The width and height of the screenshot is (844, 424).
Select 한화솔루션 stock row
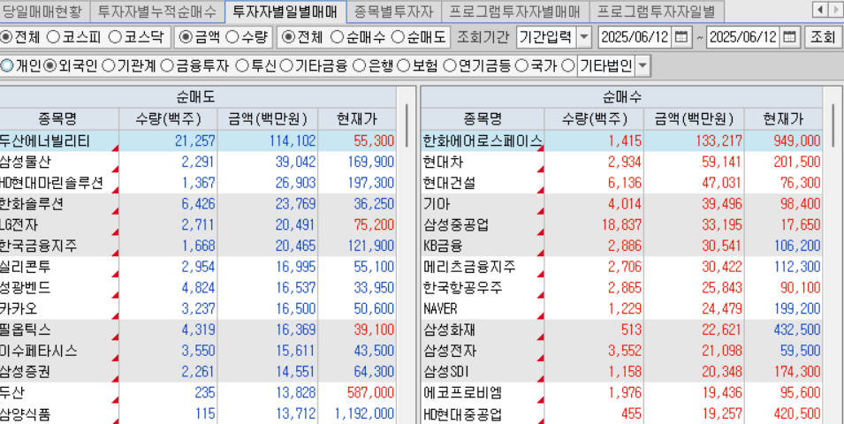click(x=198, y=204)
